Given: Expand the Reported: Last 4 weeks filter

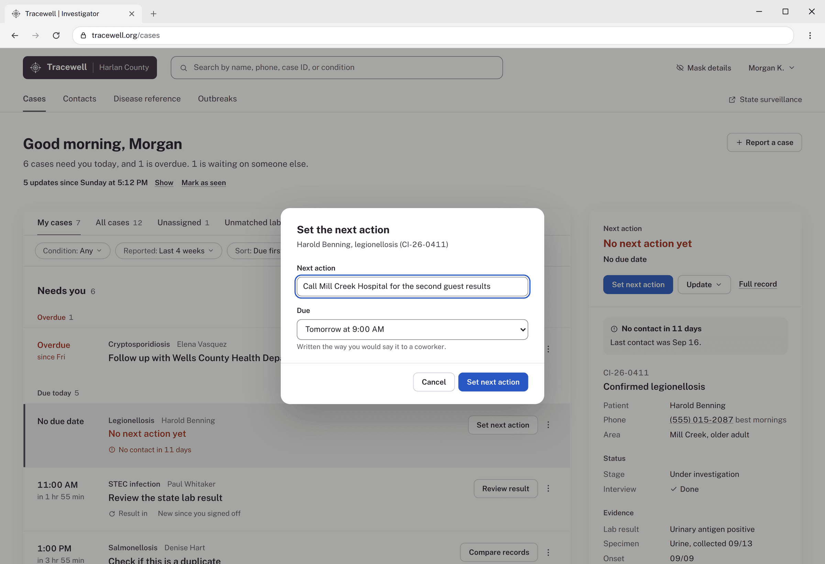Looking at the screenshot, I should click(x=169, y=251).
